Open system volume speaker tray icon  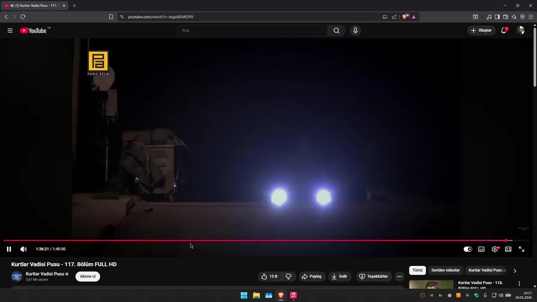pyautogui.click(x=501, y=295)
